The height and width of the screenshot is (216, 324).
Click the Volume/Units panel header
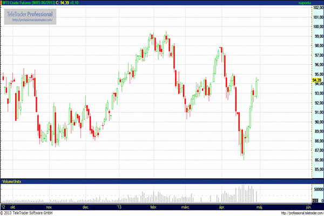coord(13,180)
